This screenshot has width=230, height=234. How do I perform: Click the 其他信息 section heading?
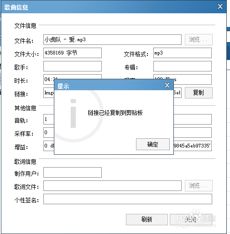tap(25, 108)
